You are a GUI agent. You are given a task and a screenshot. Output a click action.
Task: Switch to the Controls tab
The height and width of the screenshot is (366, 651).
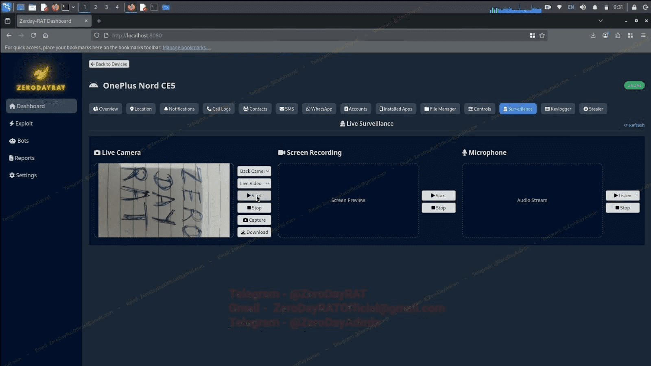pyautogui.click(x=479, y=109)
